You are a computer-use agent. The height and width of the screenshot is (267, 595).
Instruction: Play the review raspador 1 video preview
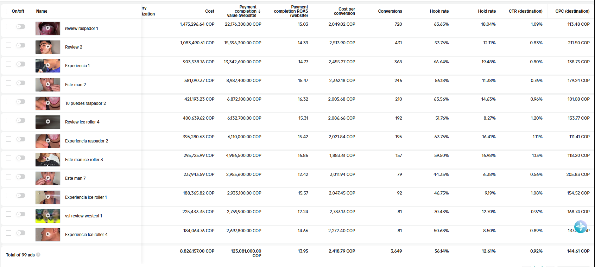(48, 28)
